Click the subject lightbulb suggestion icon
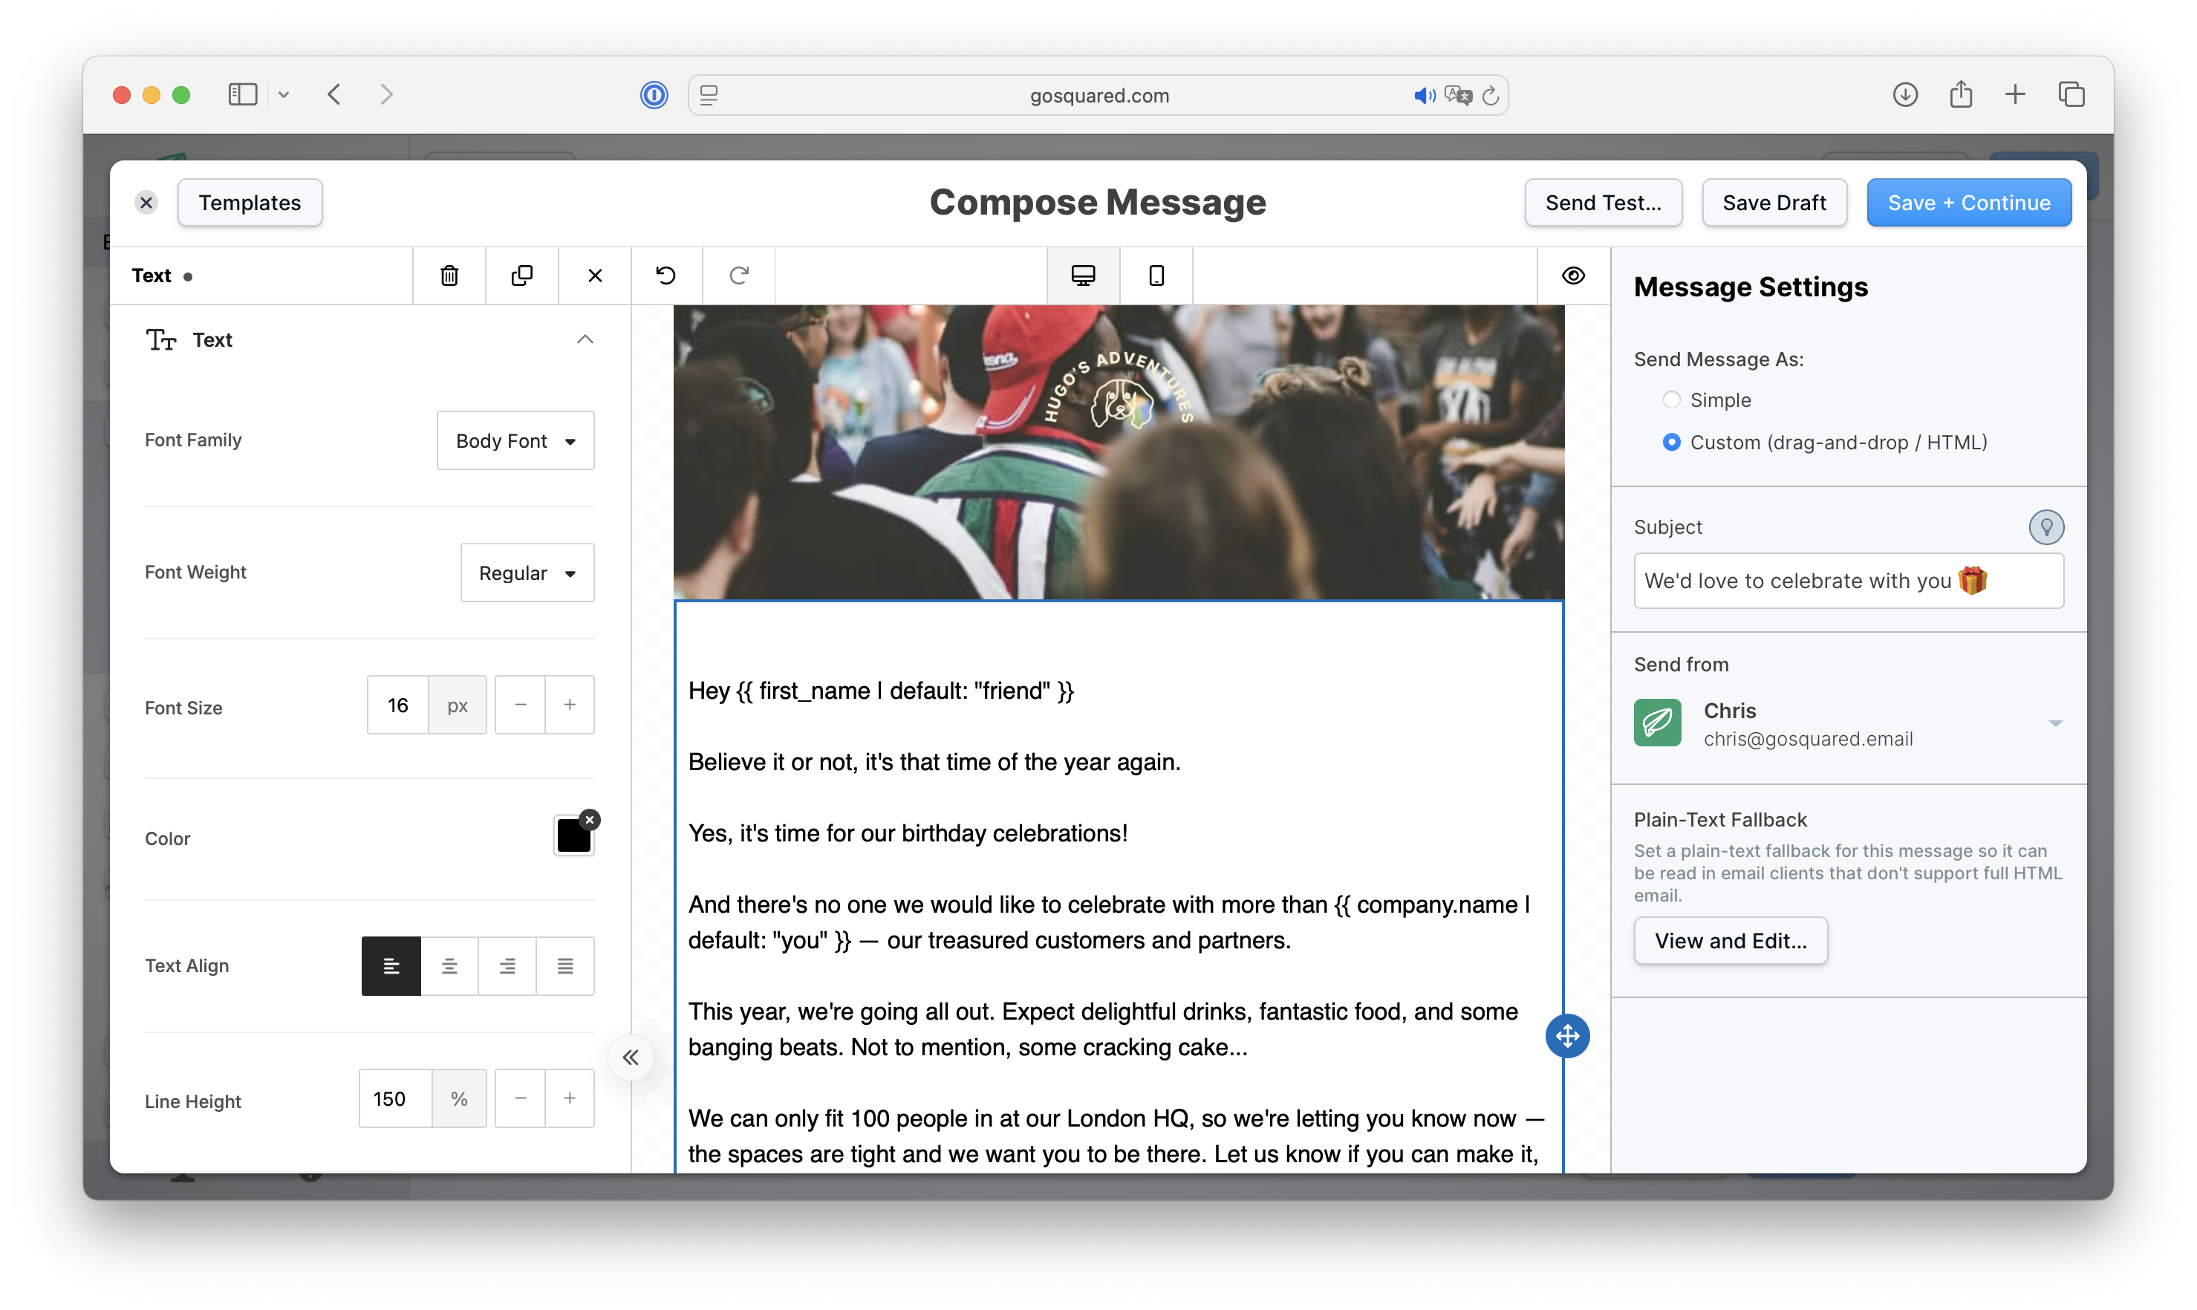Screen dimensions: 2197x1310 click(2045, 527)
